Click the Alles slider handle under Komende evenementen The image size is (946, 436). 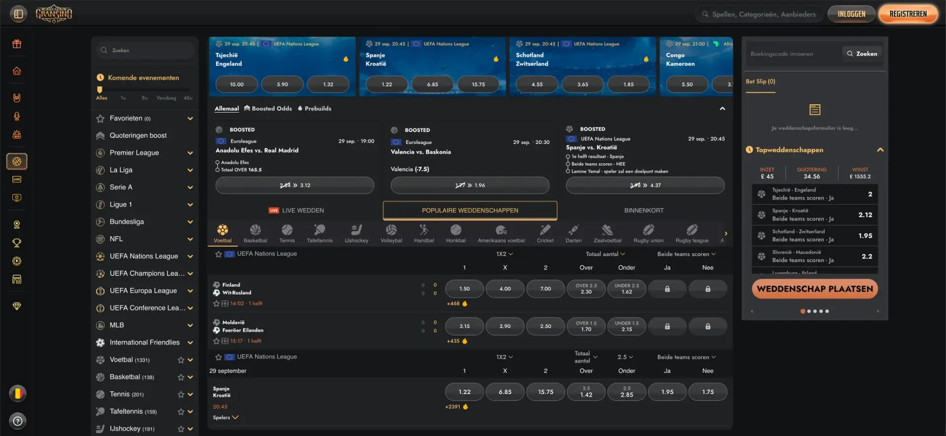[x=100, y=90]
